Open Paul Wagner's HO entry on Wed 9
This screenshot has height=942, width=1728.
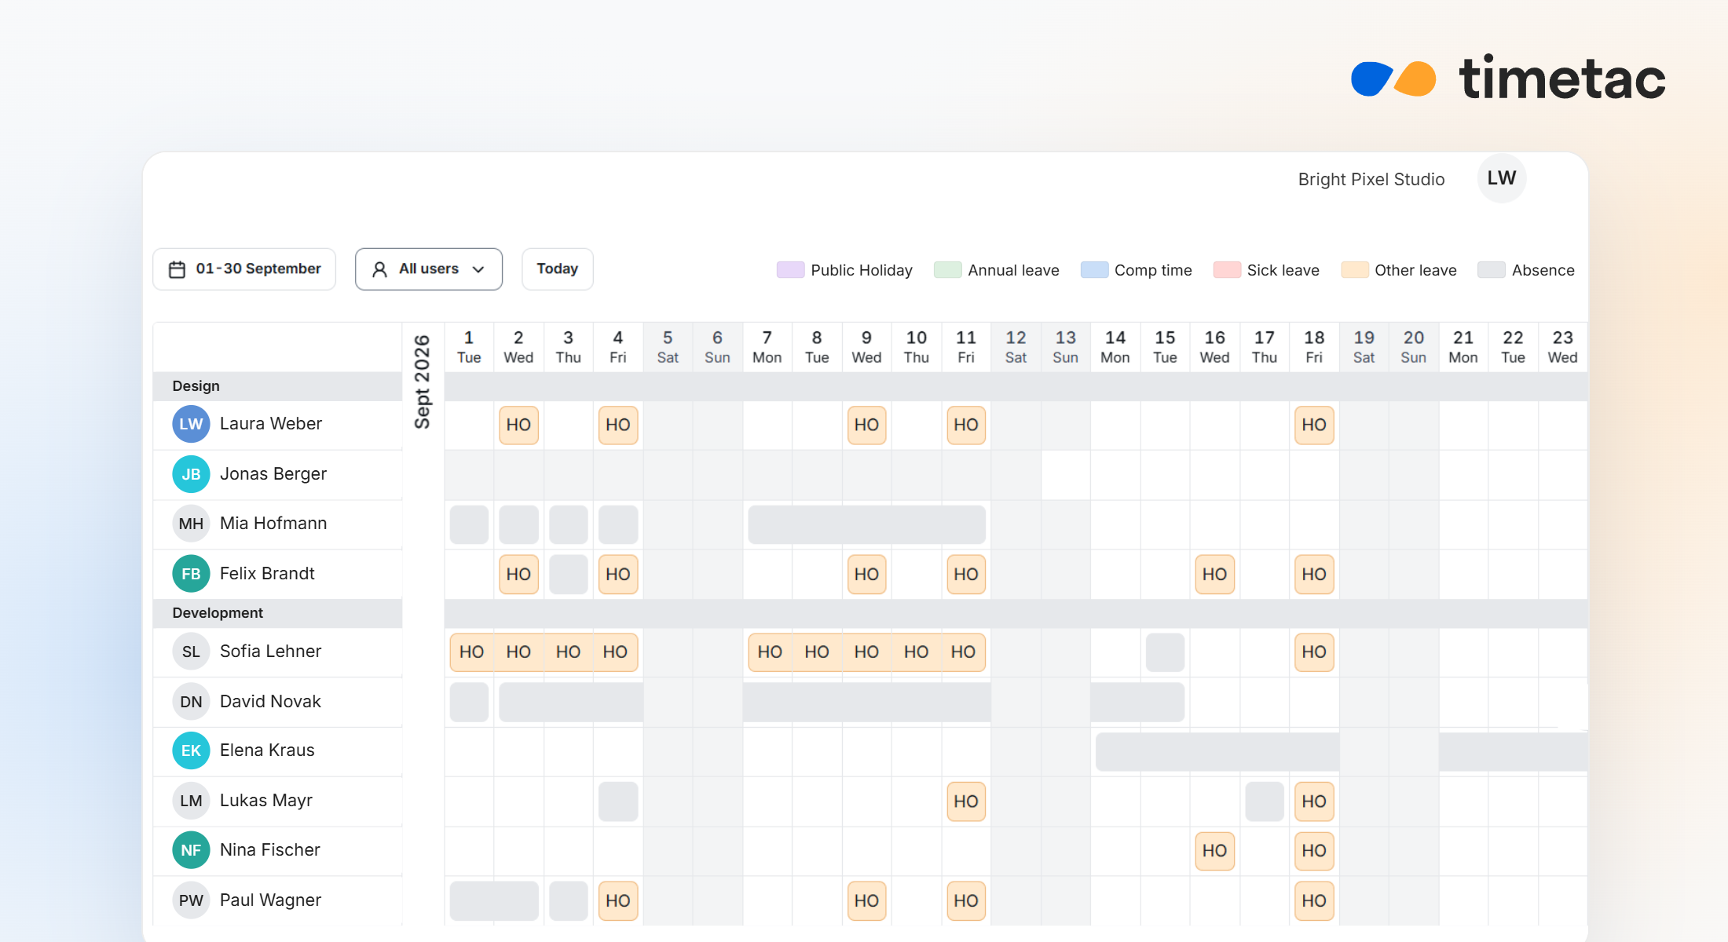[866, 901]
